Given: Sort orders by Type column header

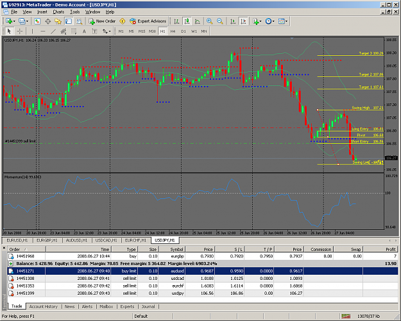Looking at the screenshot, I should [124, 249].
